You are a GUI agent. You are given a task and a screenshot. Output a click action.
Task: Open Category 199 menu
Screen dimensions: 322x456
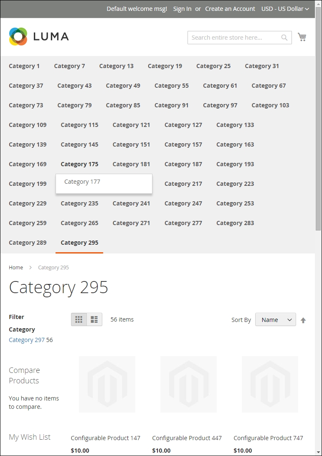pos(28,184)
